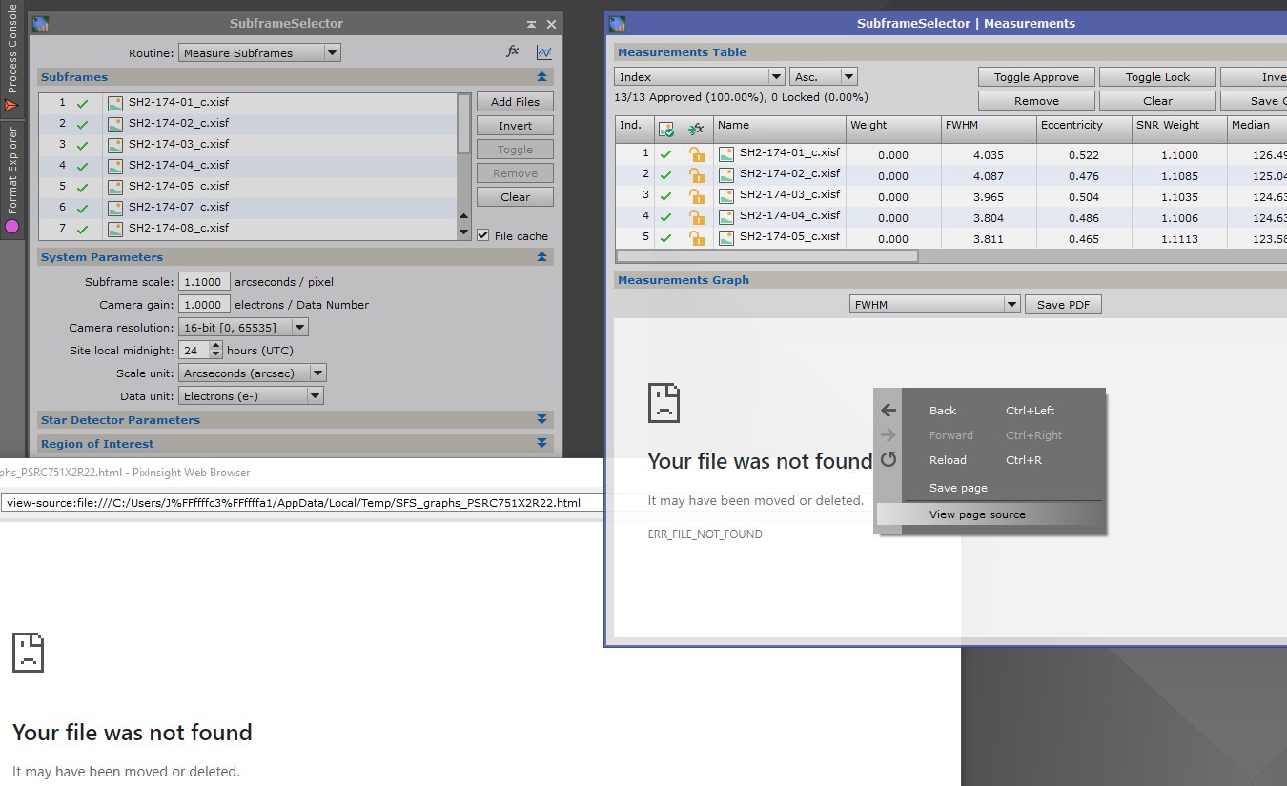Click the Clear button in Subframes panel
This screenshot has width=1287, height=786.
[x=515, y=197]
